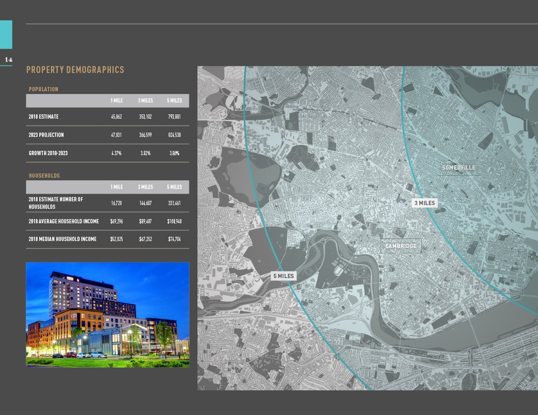Click the page number 14
This screenshot has width=538, height=415.
9,60
